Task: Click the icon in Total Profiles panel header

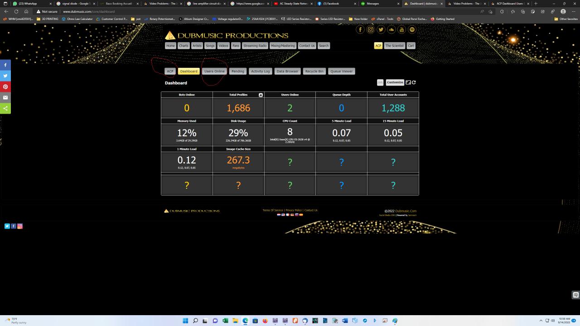Action: pos(261,95)
